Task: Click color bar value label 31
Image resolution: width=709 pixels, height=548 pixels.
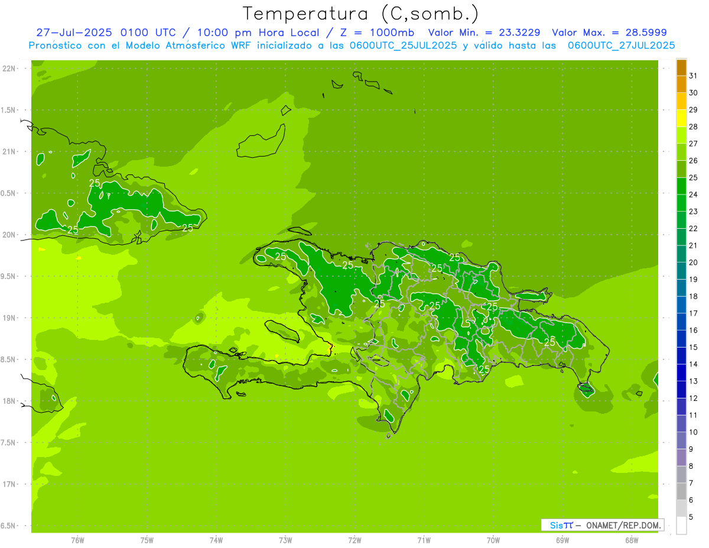Action: pos(693,76)
